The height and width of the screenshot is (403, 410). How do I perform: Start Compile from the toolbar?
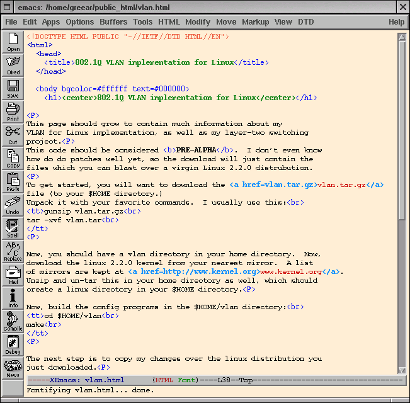13,322
